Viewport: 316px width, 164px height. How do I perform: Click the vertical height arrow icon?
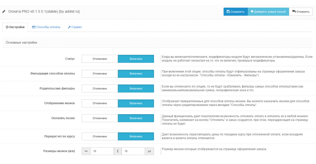(118, 151)
